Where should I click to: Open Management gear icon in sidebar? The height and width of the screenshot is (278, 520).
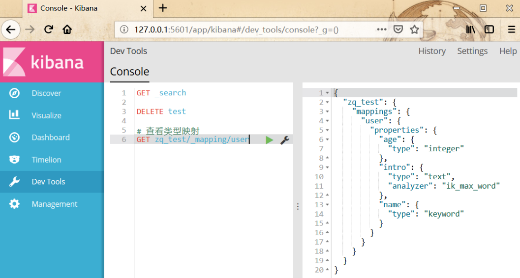click(14, 204)
